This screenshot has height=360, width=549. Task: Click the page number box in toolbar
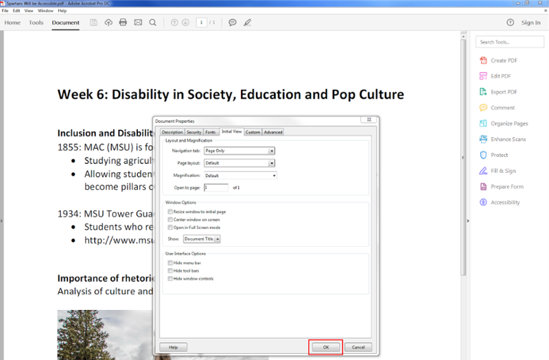[x=201, y=23]
